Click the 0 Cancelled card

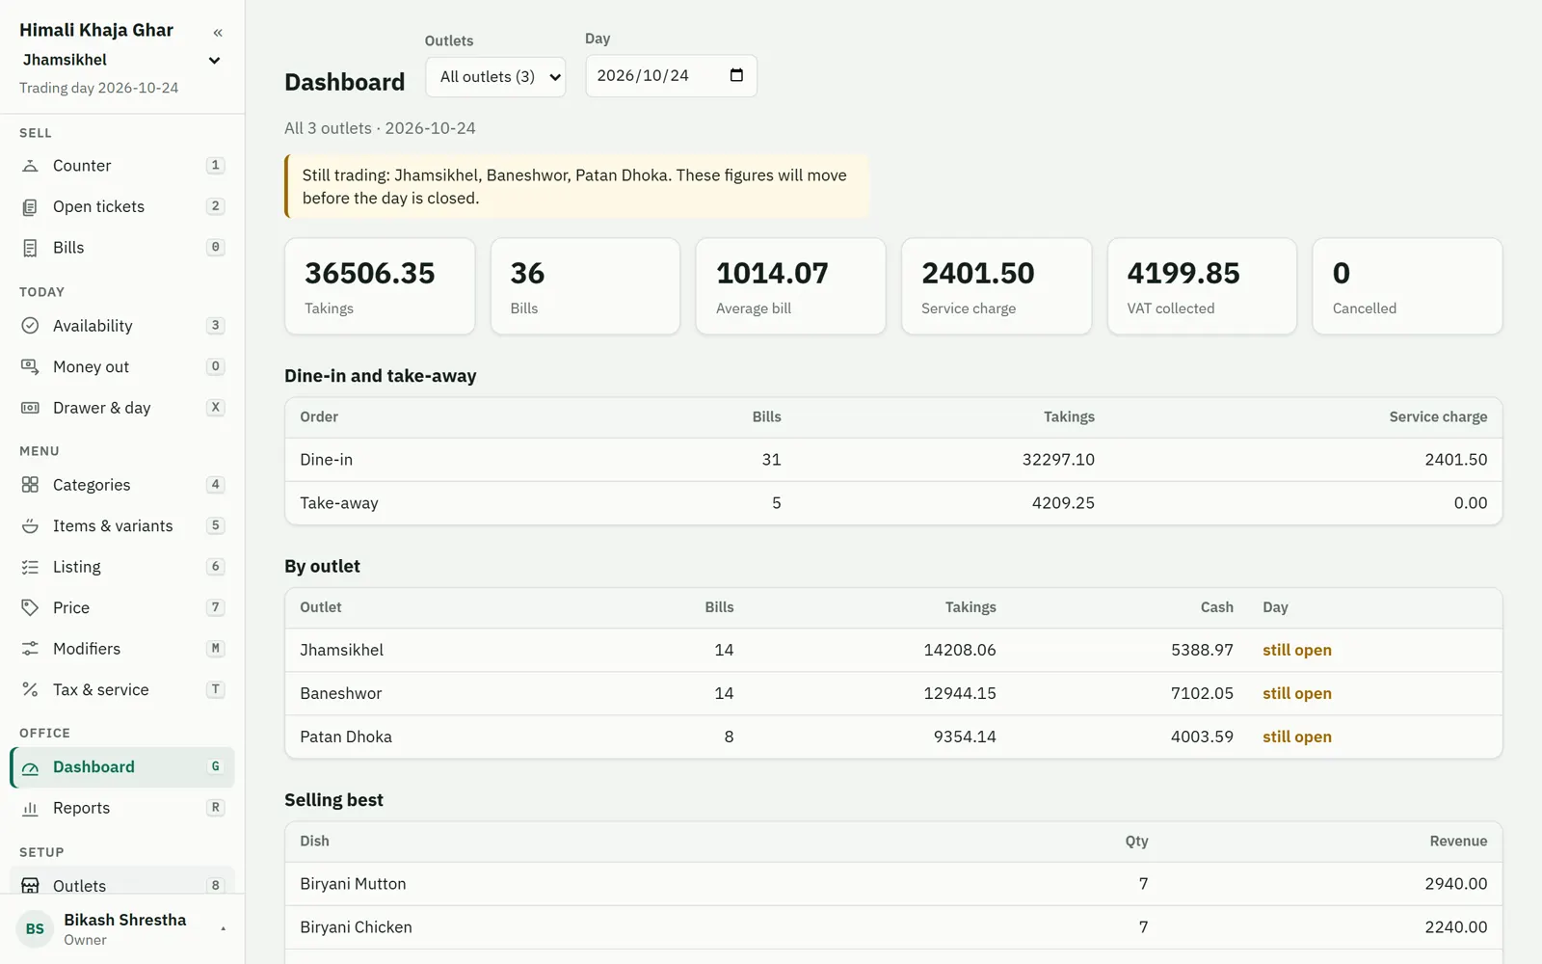[1407, 286]
